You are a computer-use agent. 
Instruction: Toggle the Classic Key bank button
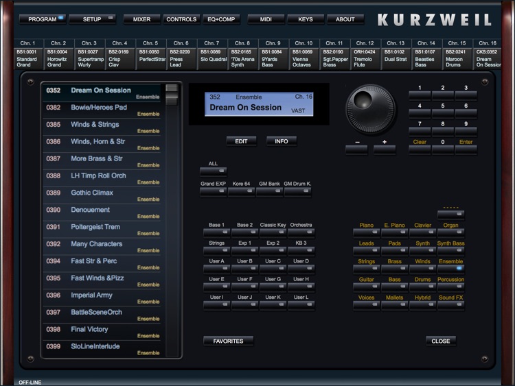[x=273, y=233]
